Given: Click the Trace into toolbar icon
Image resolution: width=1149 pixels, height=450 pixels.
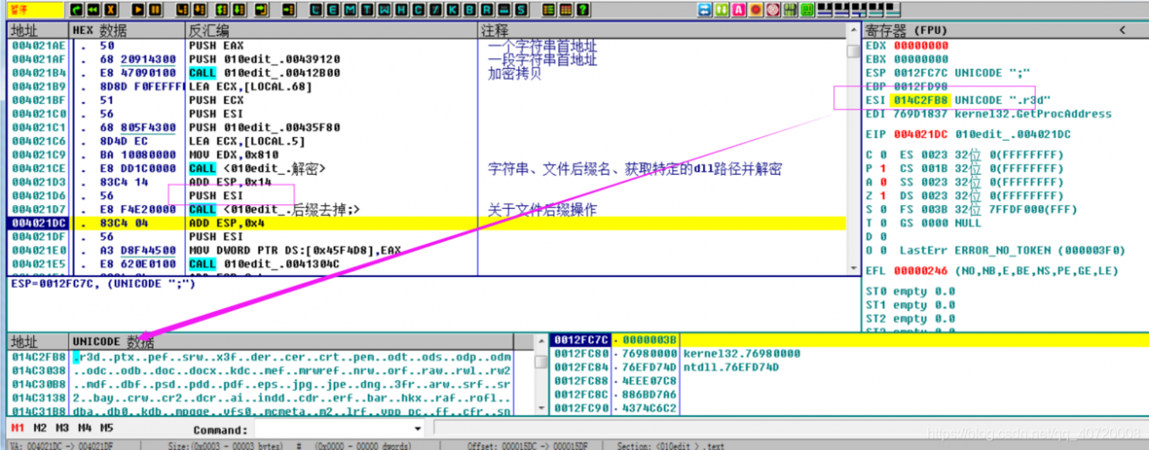Looking at the screenshot, I should click(x=221, y=9).
